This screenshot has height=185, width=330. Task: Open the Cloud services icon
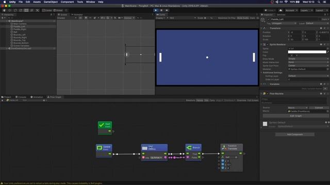tap(280, 10)
